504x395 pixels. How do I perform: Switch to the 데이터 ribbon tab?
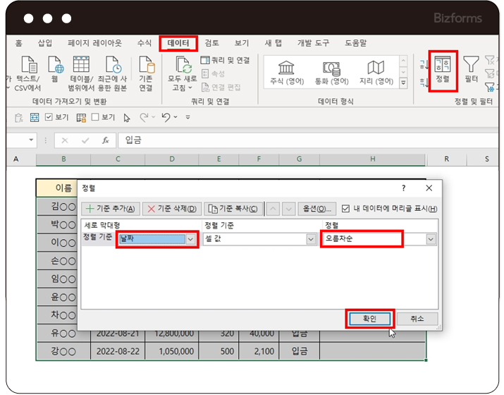click(x=178, y=43)
